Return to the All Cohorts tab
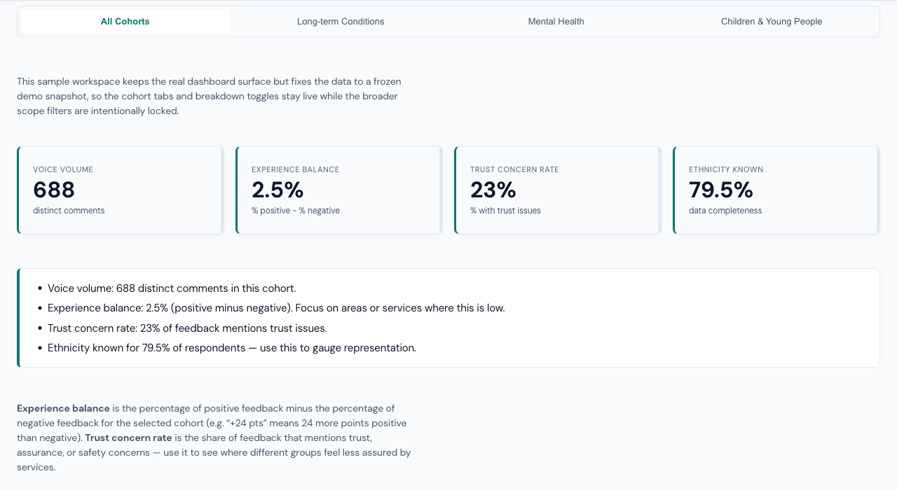Screen dimensions: 897x490 (x=125, y=21)
